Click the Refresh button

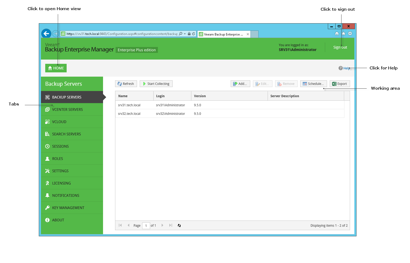[126, 84]
